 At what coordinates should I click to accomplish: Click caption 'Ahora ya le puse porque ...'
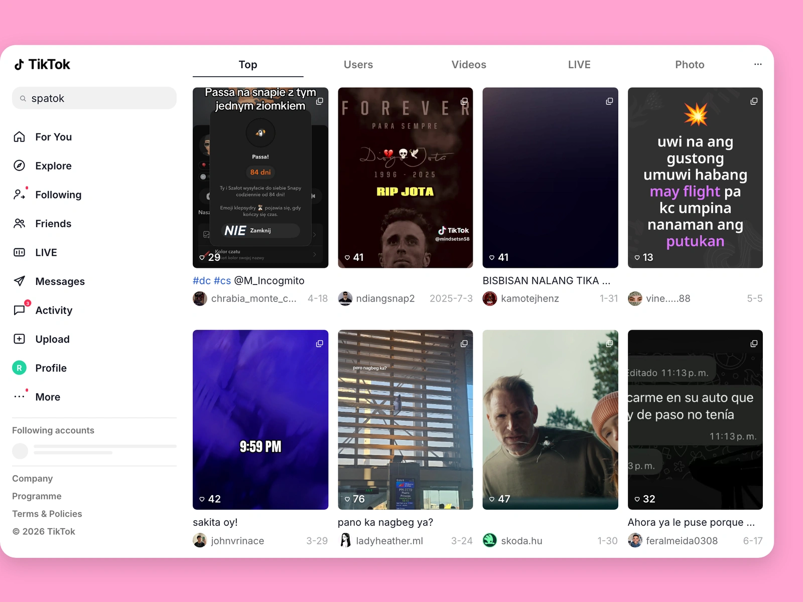[691, 522]
